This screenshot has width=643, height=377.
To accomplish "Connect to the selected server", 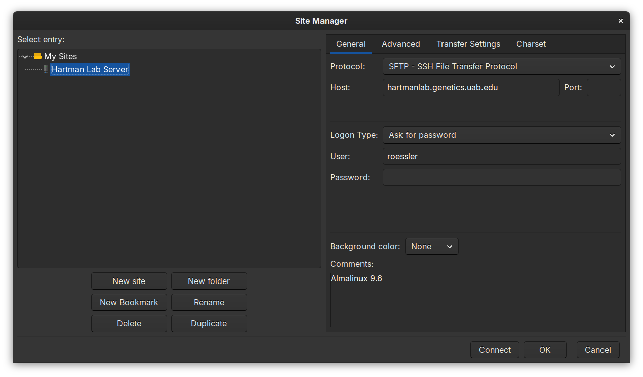I will 495,350.
